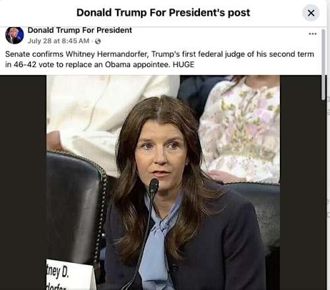This screenshot has width=330, height=290.
Task: Open the July 28 at 8:45 AM timestamp
Action: pos(58,41)
